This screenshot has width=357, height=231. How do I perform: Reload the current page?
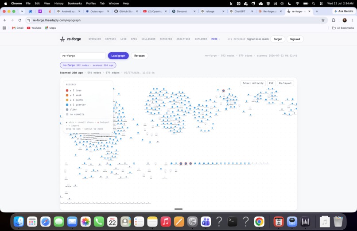click(20, 20)
